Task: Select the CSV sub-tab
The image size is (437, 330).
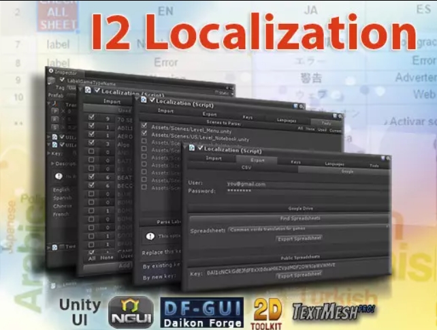Action: point(246,167)
